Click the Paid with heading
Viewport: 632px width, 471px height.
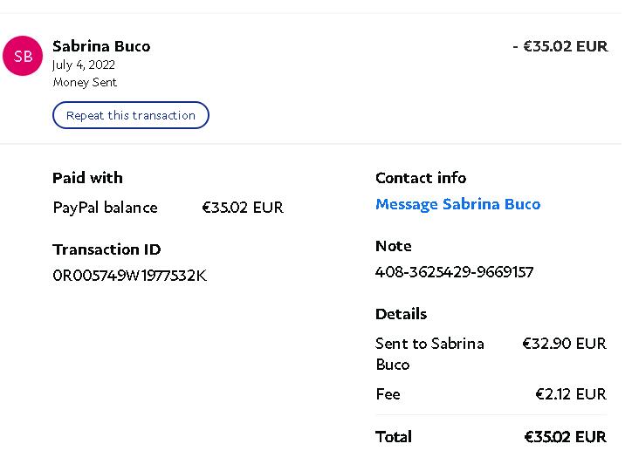(x=87, y=178)
